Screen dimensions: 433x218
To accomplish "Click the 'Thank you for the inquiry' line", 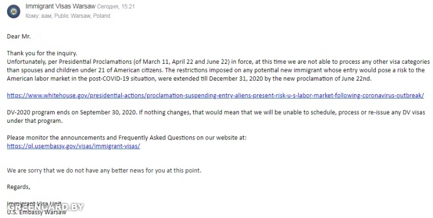I will click(42, 53).
